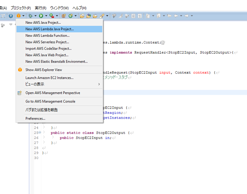Click the Forward navigation arrow
This screenshot has height=194, width=247.
point(187,16)
